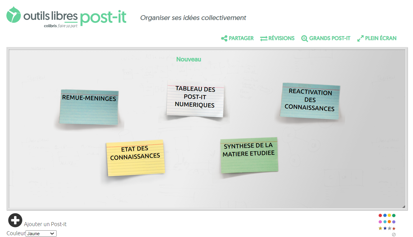Open the Couleur dropdown showing Jaune
The height and width of the screenshot is (237, 413).
click(40, 233)
